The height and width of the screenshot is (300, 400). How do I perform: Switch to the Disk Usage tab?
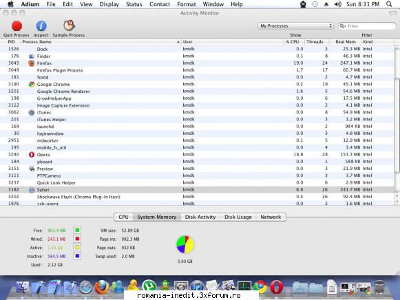click(238, 217)
